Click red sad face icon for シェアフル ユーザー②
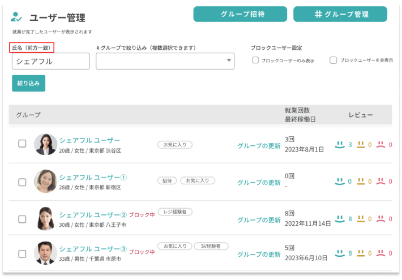The width and height of the screenshot is (402, 280). click(380, 218)
